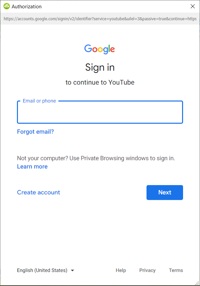Click the "Not your computer?" notice text

click(96, 158)
